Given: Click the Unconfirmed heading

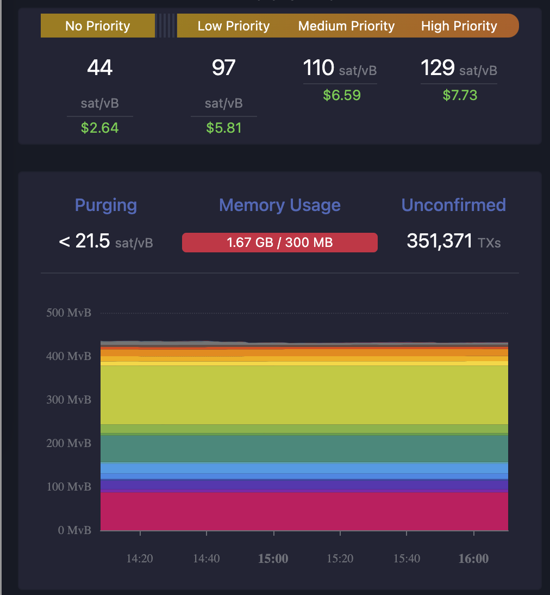Looking at the screenshot, I should pyautogui.click(x=453, y=205).
